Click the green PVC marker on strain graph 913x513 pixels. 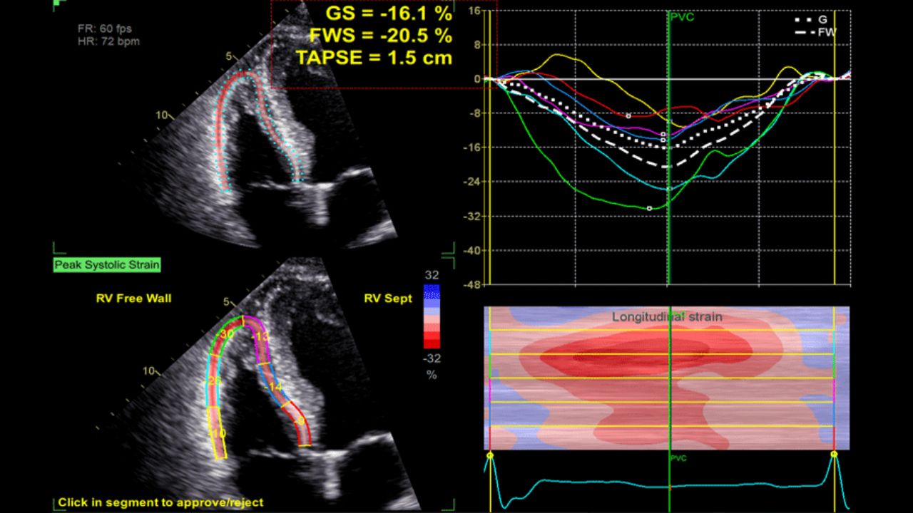click(x=681, y=16)
